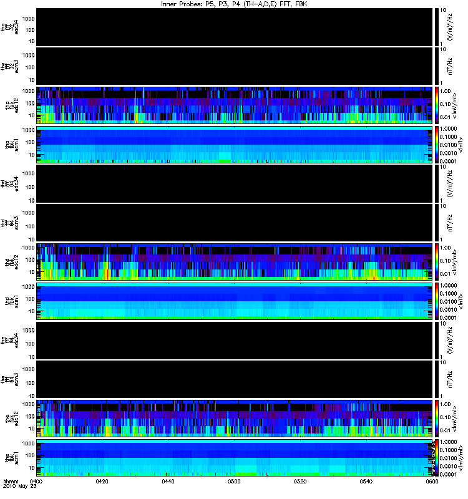468x499 pixels.
Task: Click the 0540 time axis label
Action: point(366,482)
